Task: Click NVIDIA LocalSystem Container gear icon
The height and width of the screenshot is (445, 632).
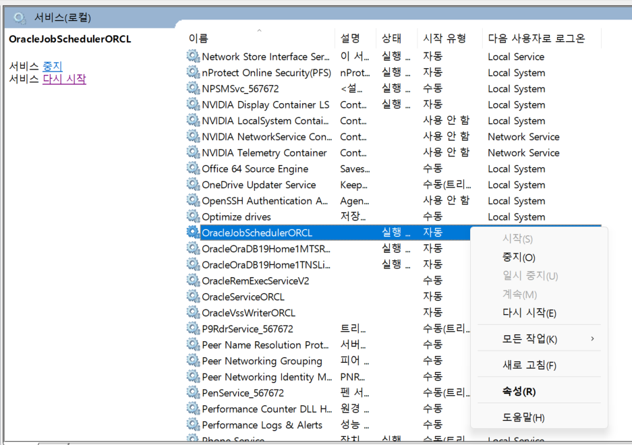Action: point(193,120)
